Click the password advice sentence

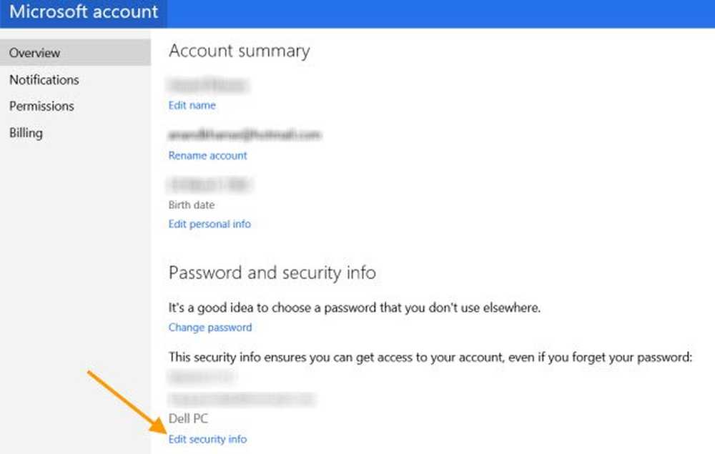[354, 308]
